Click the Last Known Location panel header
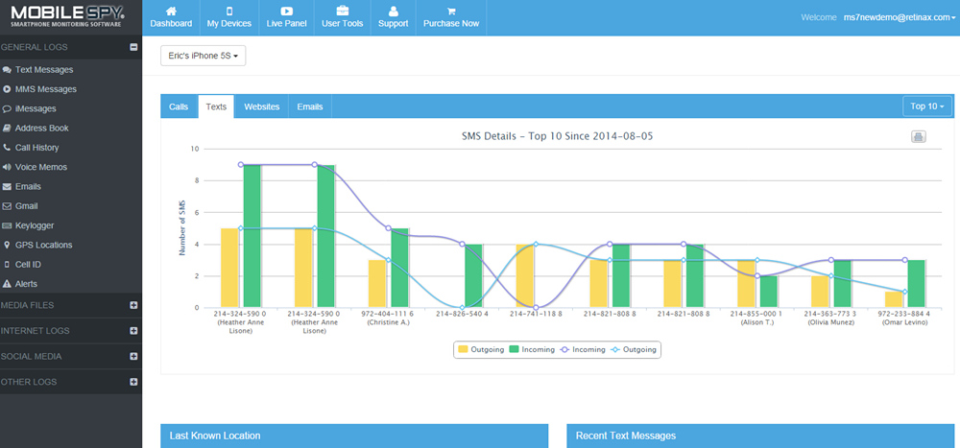960x448 pixels. (x=354, y=436)
